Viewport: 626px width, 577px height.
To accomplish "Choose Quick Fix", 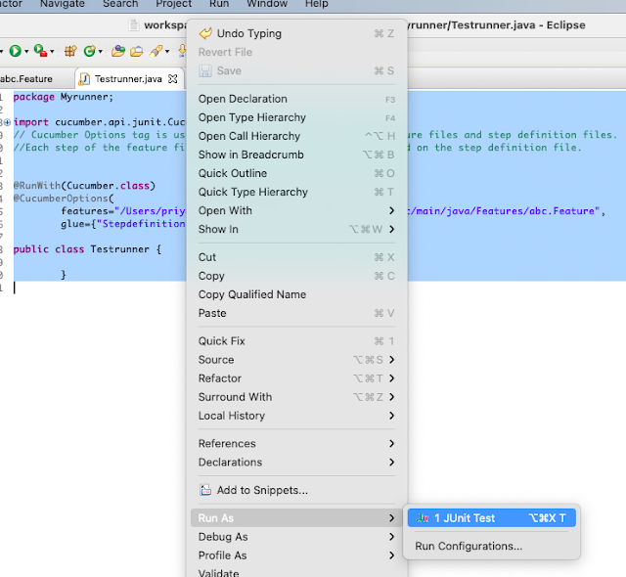I will (296, 341).
